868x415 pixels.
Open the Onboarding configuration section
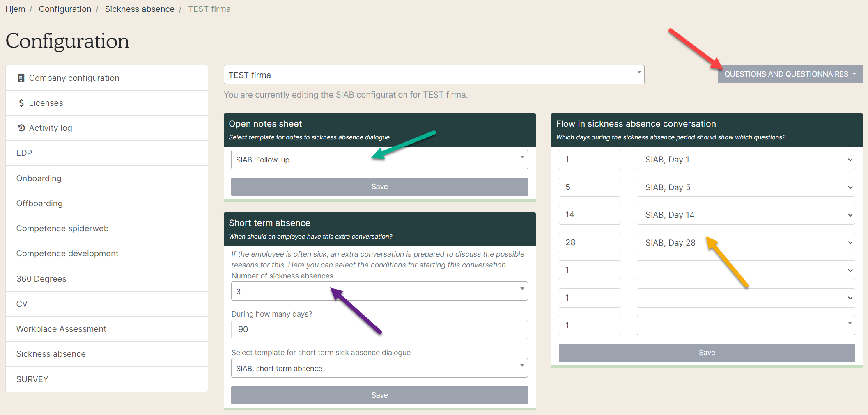point(39,178)
